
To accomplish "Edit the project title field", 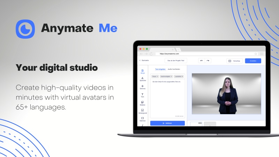I will pos(176,60).
